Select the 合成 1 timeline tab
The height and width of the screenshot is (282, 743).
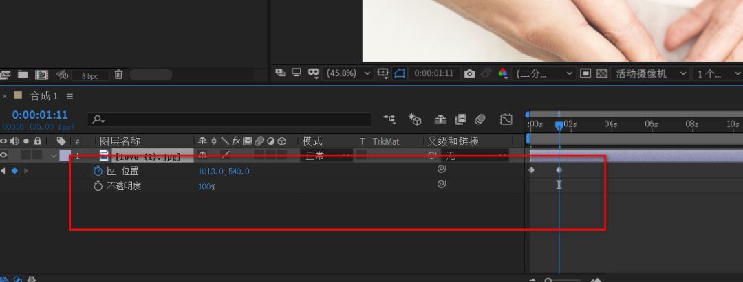pos(43,96)
